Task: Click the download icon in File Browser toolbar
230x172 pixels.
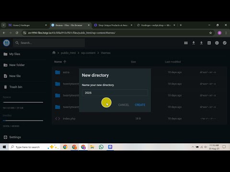Action: pyautogui.click(x=194, y=43)
